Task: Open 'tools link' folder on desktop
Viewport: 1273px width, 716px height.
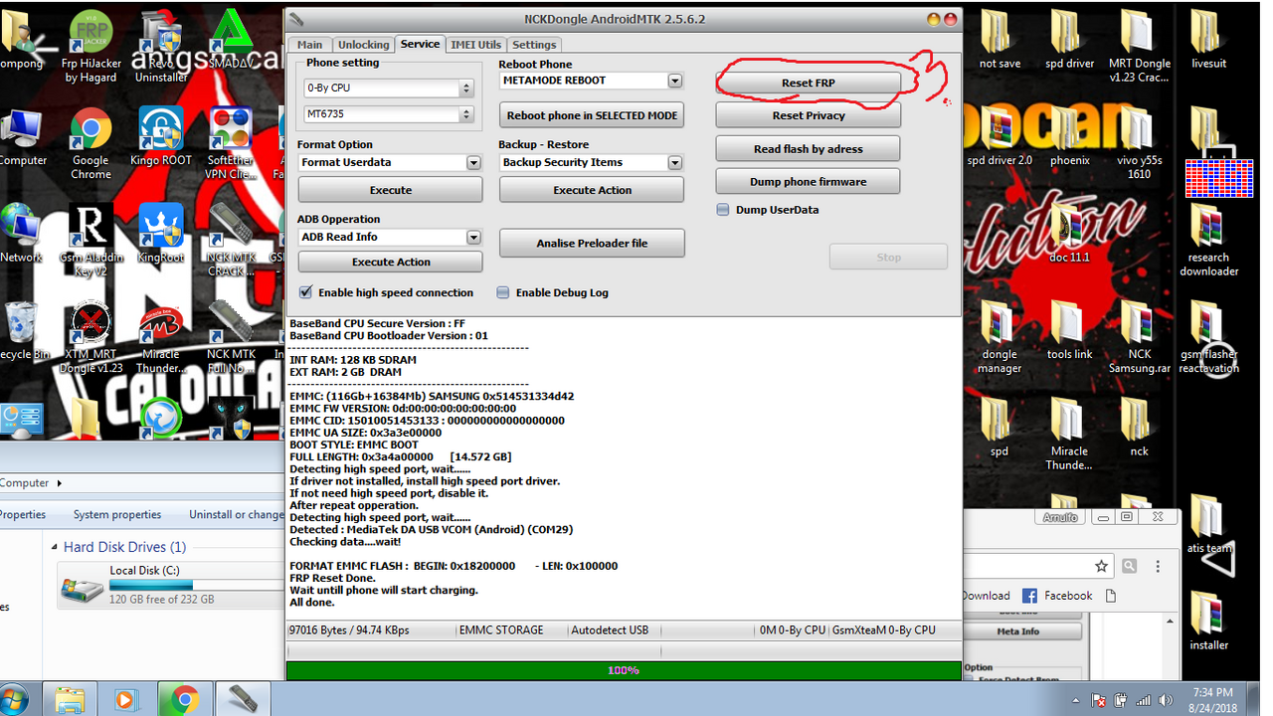Action: 1069,331
